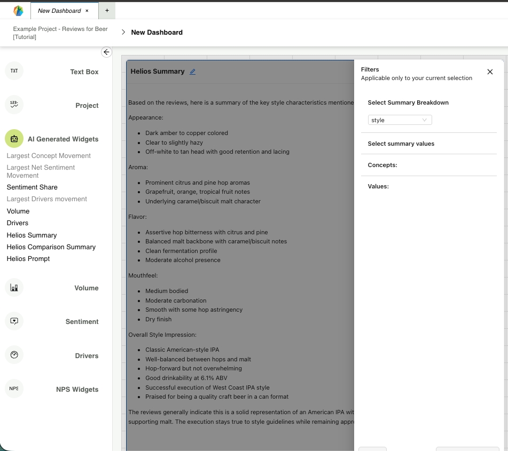
Task: Click the Project sidebar icon
Action: pos(14,105)
